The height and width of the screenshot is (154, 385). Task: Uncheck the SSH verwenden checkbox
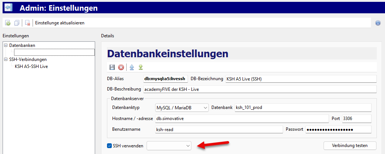pos(109,146)
